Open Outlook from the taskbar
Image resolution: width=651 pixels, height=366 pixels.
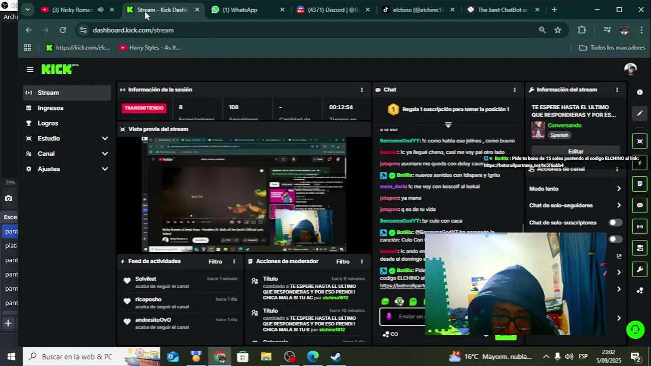173,357
